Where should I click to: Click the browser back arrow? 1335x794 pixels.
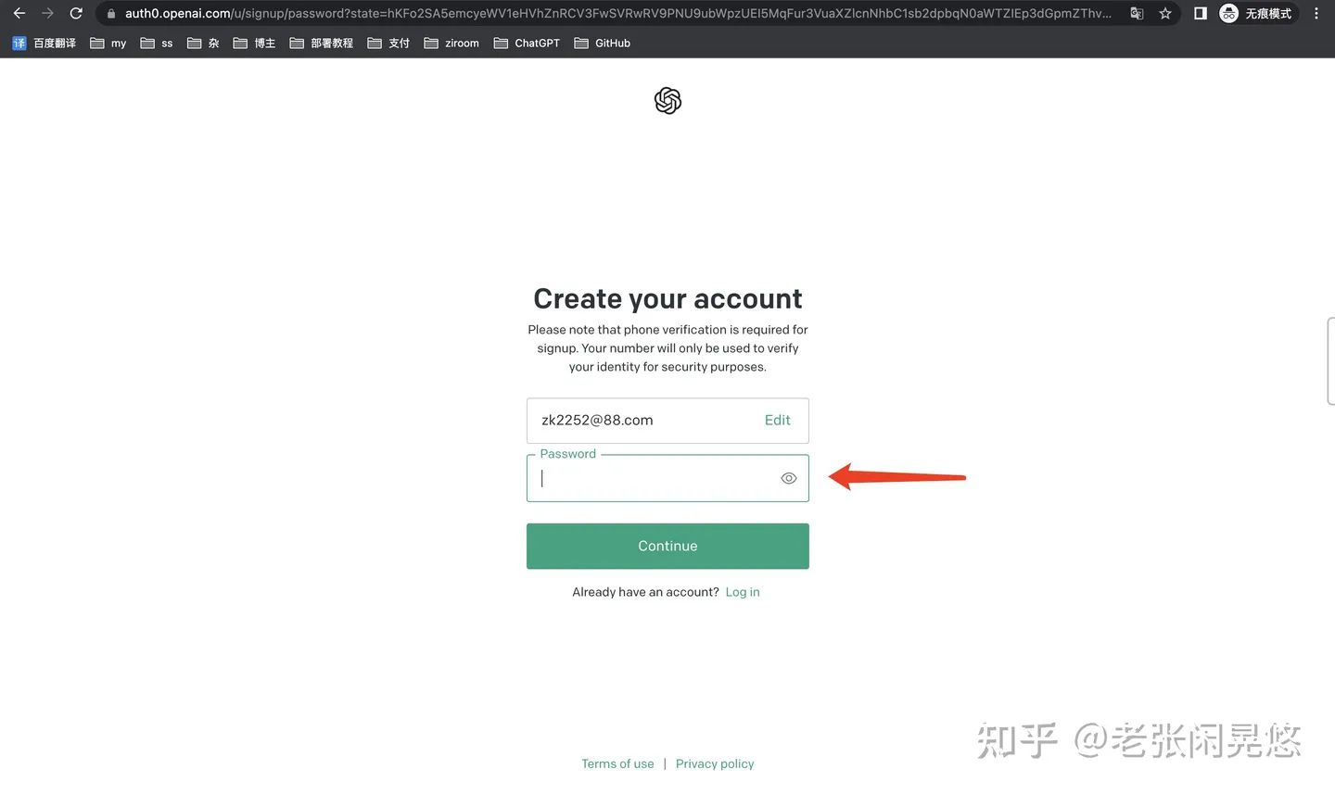(19, 13)
